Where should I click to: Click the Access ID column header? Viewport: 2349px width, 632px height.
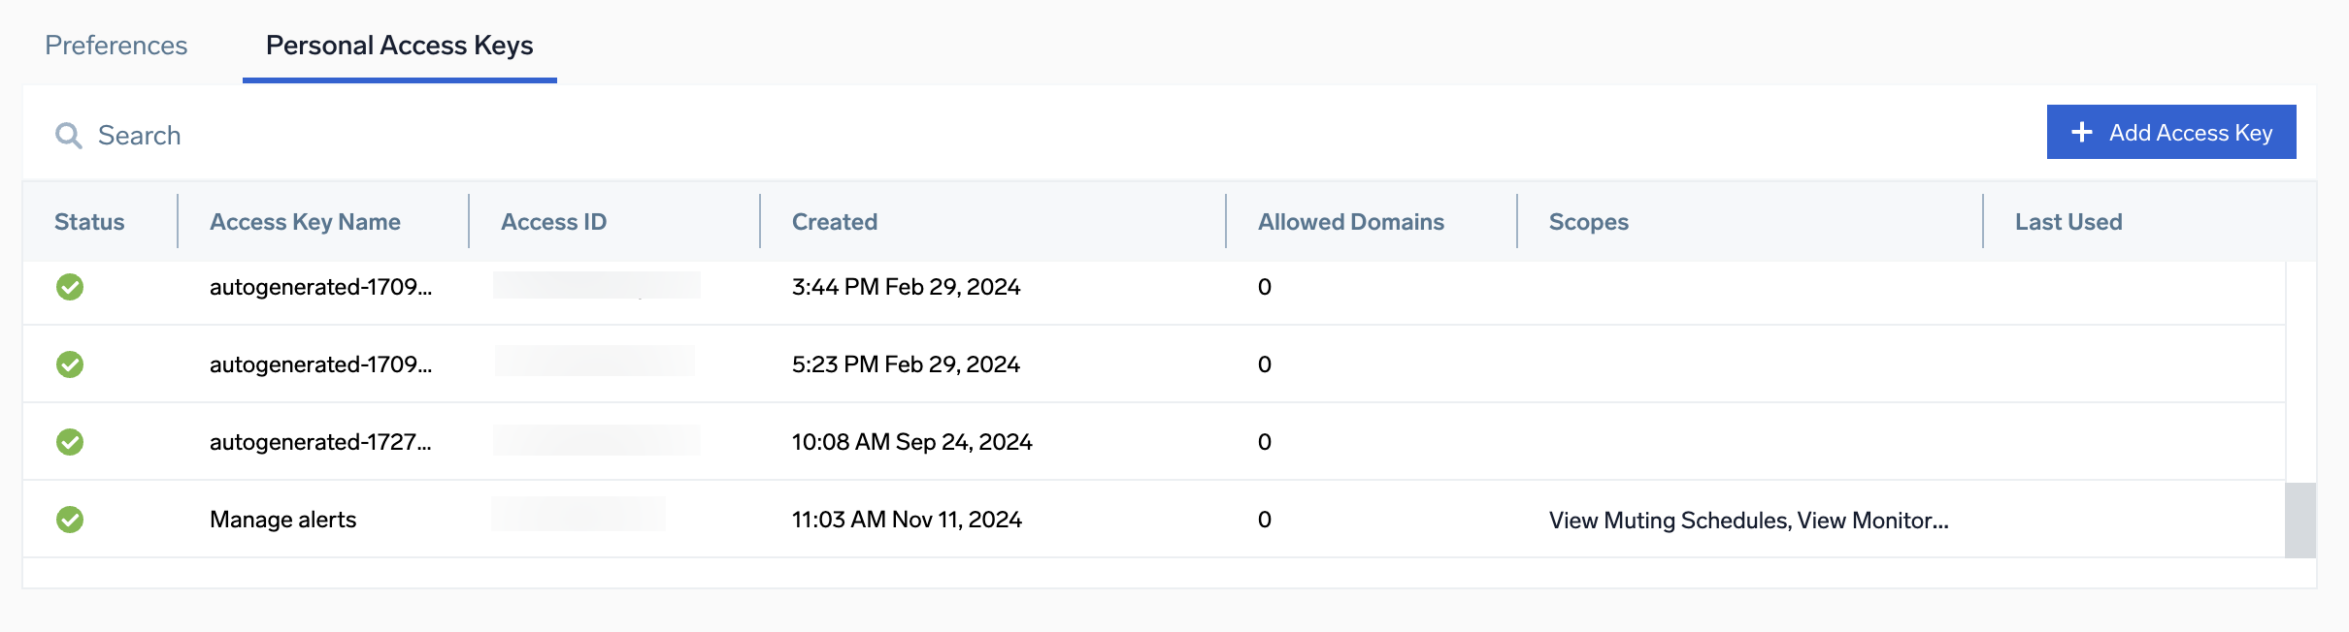click(553, 222)
